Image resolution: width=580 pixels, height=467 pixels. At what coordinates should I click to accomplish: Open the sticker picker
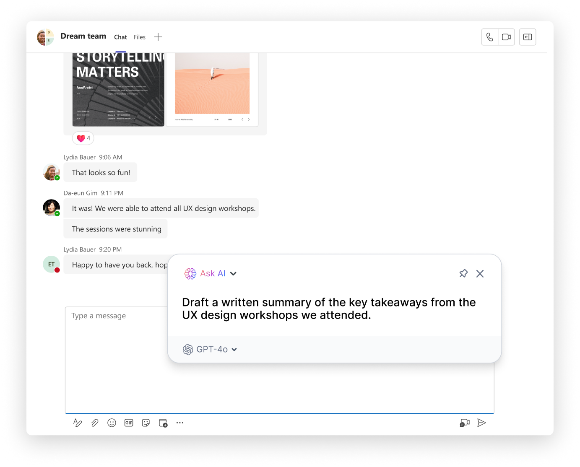click(146, 423)
